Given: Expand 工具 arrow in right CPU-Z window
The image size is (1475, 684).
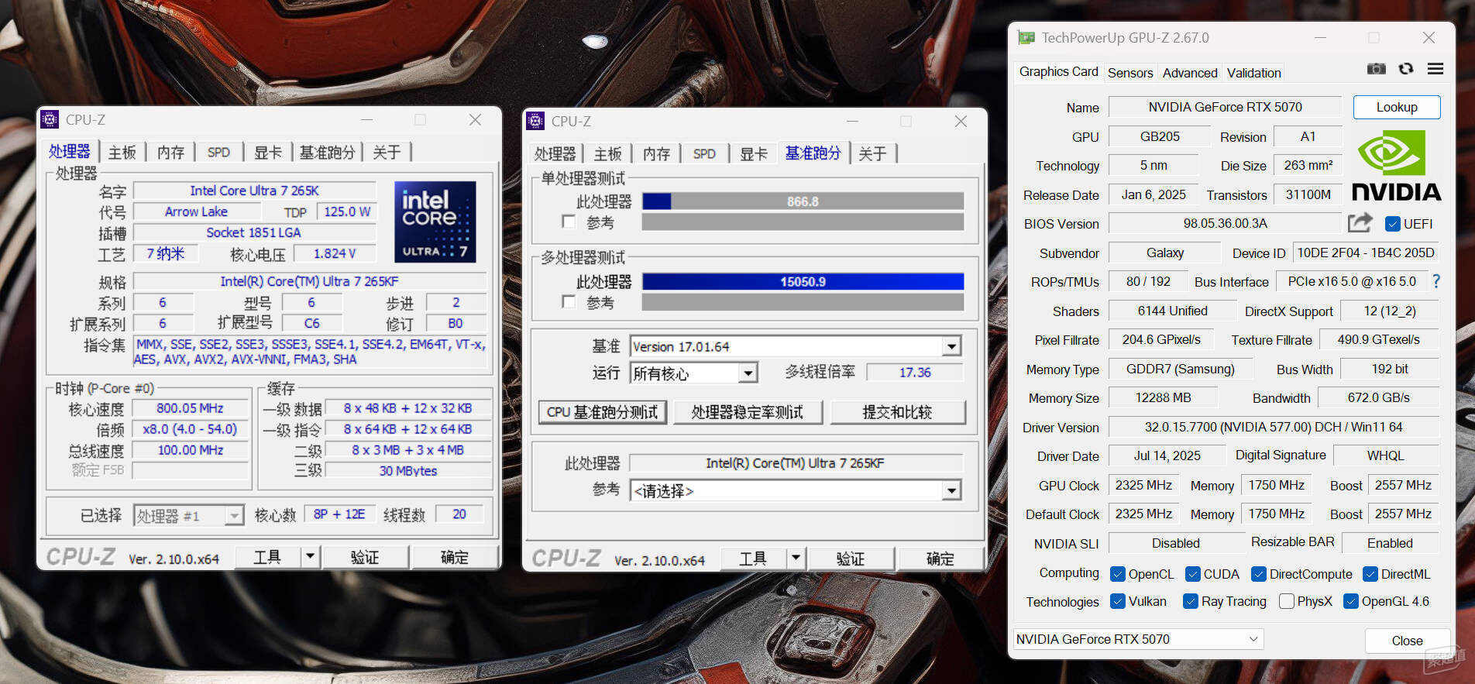Looking at the screenshot, I should (796, 558).
